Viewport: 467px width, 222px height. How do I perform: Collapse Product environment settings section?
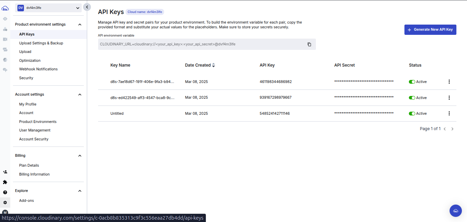coord(80,25)
